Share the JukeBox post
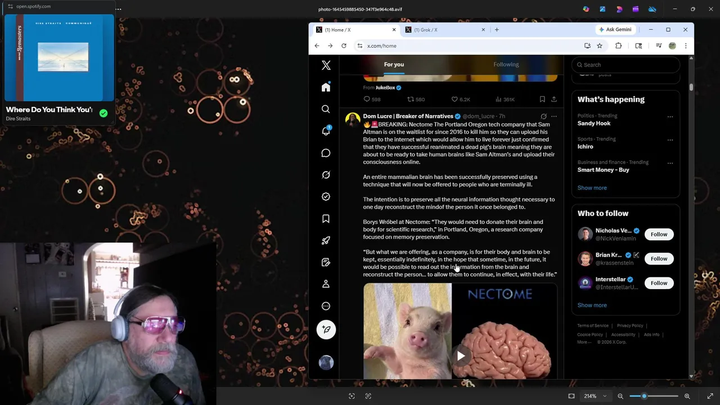 pos(554,99)
